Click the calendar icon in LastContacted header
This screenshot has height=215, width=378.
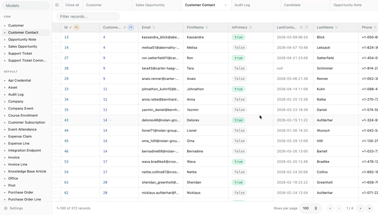[x=301, y=27]
